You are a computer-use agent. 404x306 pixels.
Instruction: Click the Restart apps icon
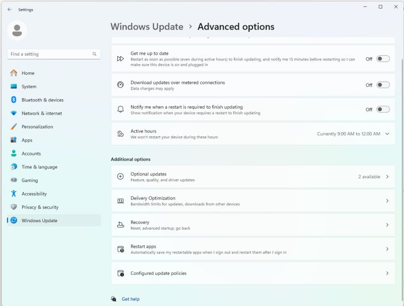[120, 249]
